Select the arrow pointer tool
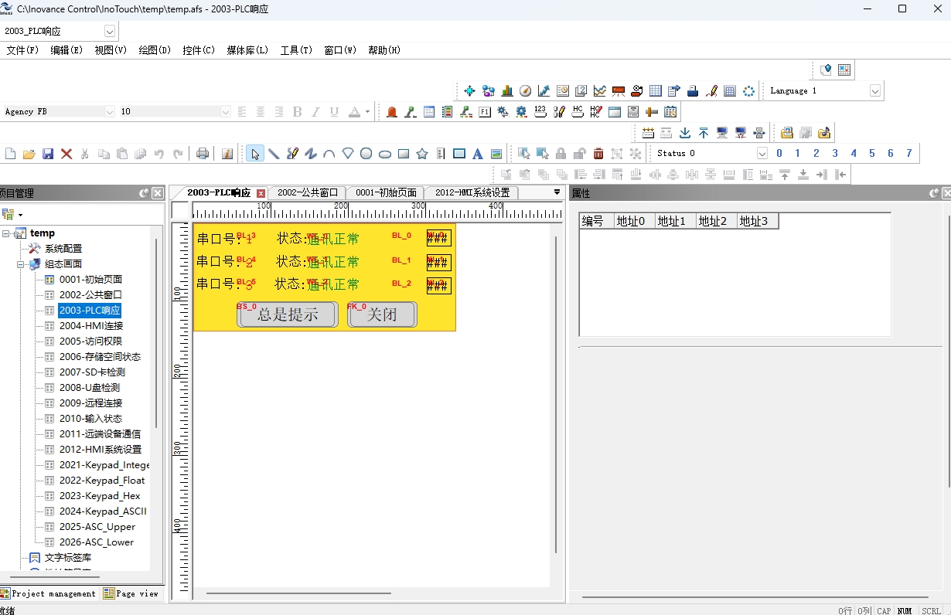 click(255, 154)
